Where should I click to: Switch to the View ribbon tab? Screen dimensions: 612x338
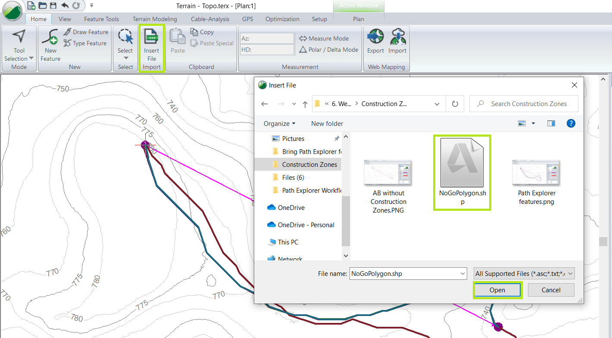(65, 19)
